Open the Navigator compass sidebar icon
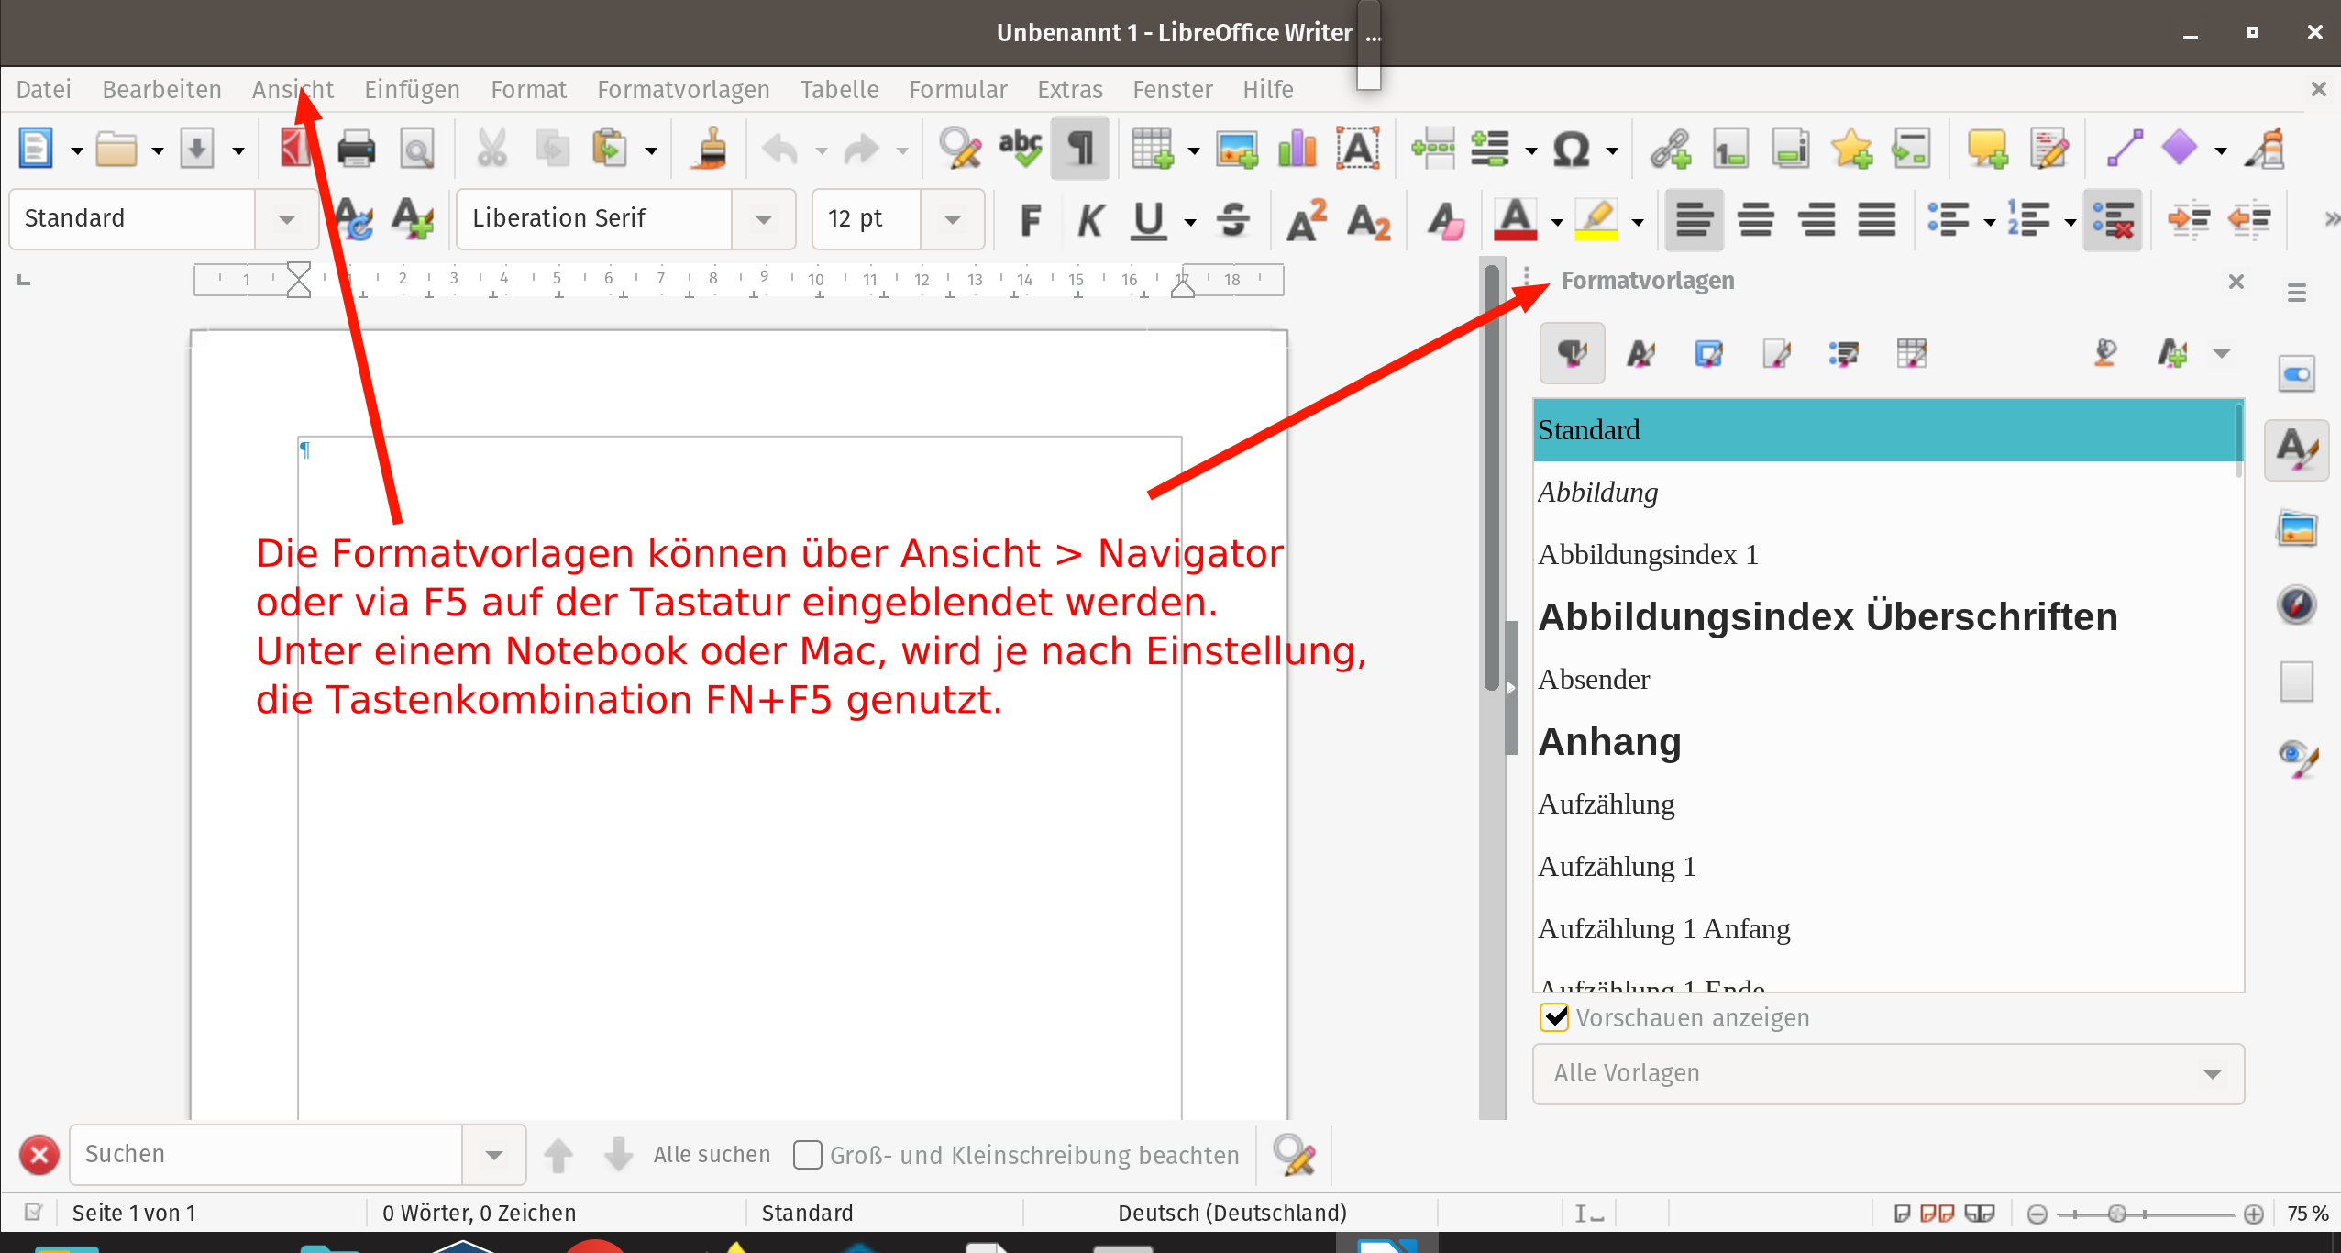Viewport: 2341px width, 1253px height. [2296, 604]
